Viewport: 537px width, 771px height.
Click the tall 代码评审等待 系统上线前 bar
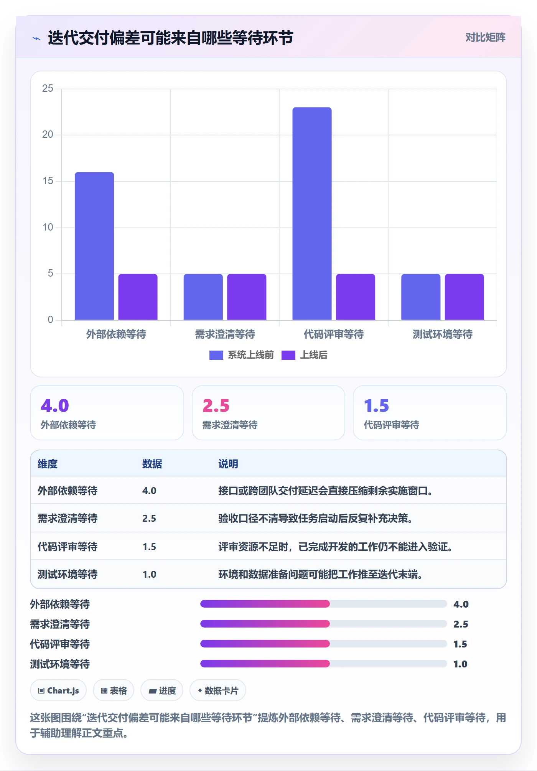[312, 213]
